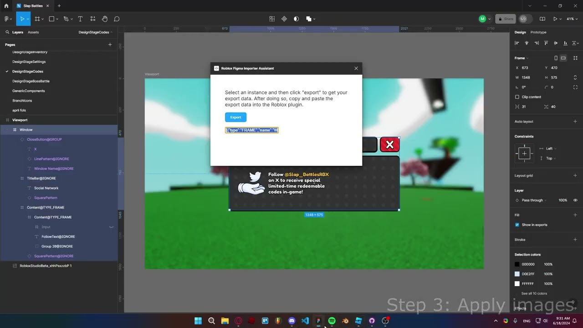Go to Figma home
Image resolution: width=583 pixels, height=328 pixels.
point(6,6)
